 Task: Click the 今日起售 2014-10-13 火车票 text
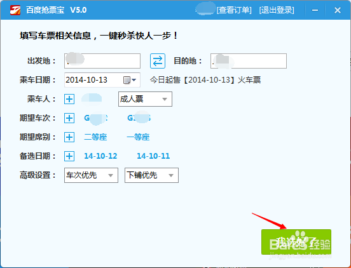[205, 80]
